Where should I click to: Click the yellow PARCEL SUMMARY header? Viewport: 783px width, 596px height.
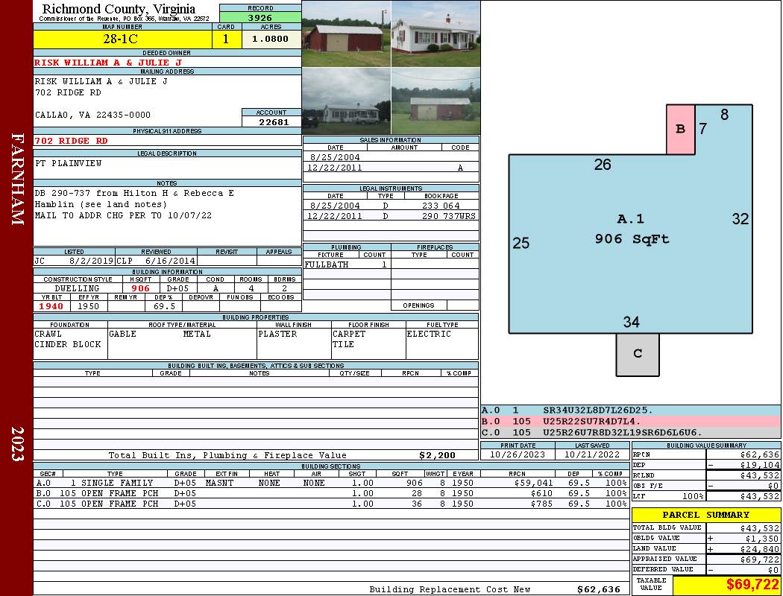705,515
